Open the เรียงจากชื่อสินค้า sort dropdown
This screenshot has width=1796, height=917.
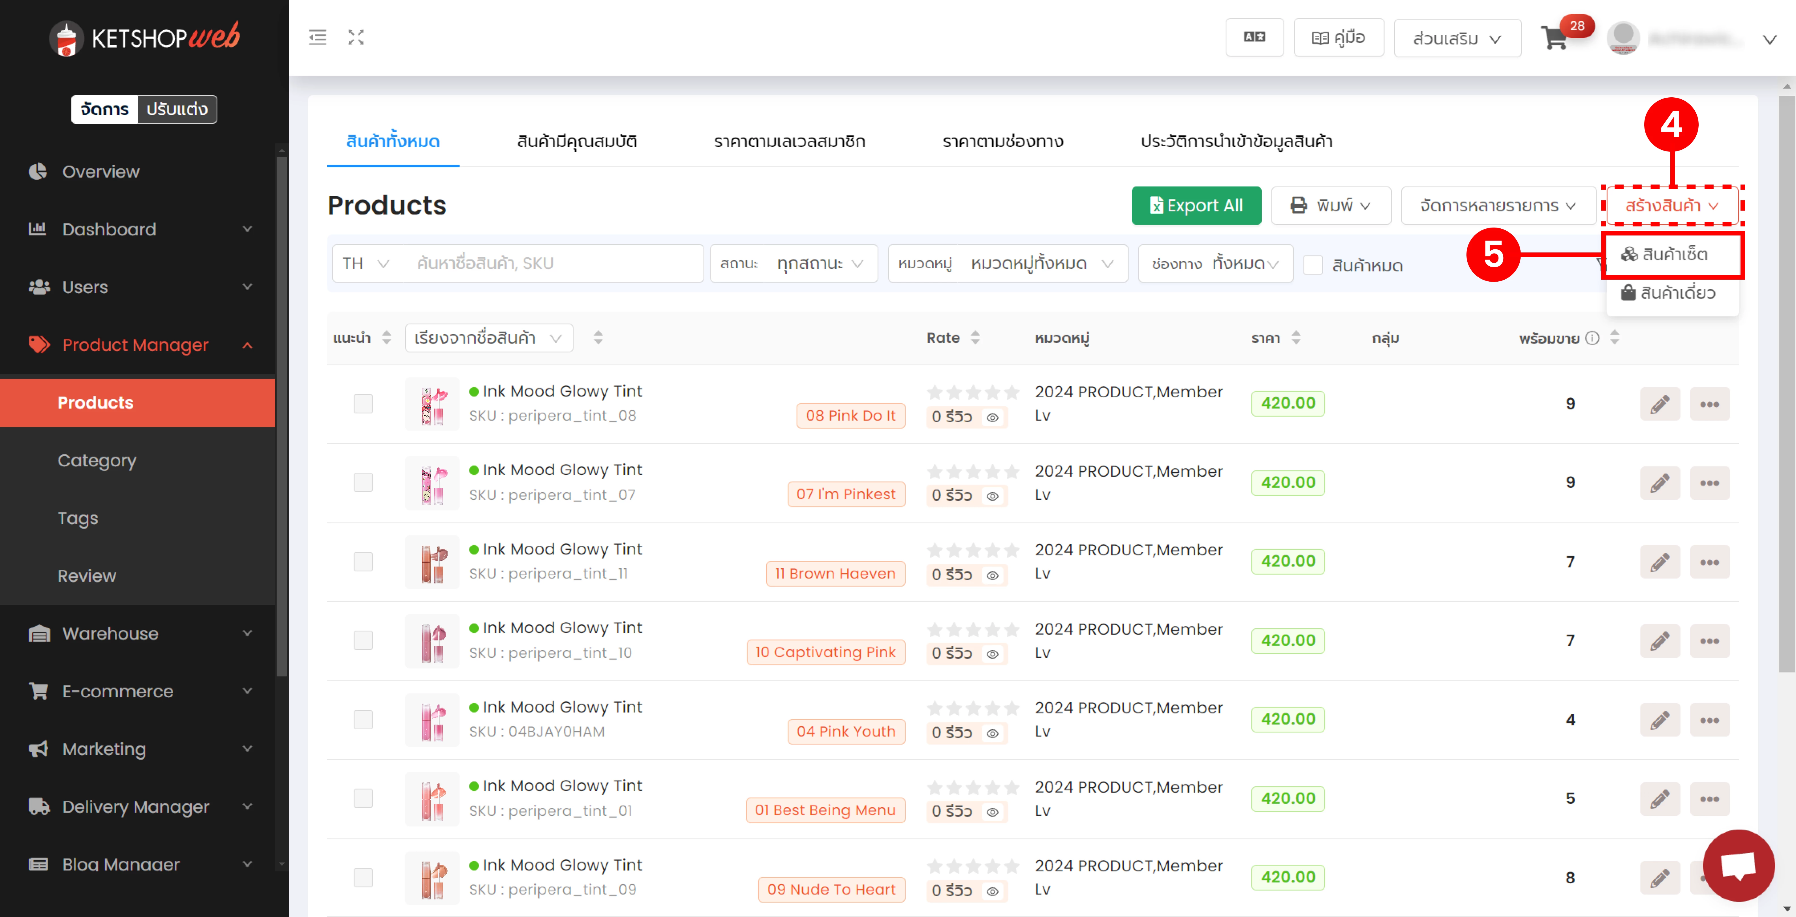pyautogui.click(x=489, y=338)
